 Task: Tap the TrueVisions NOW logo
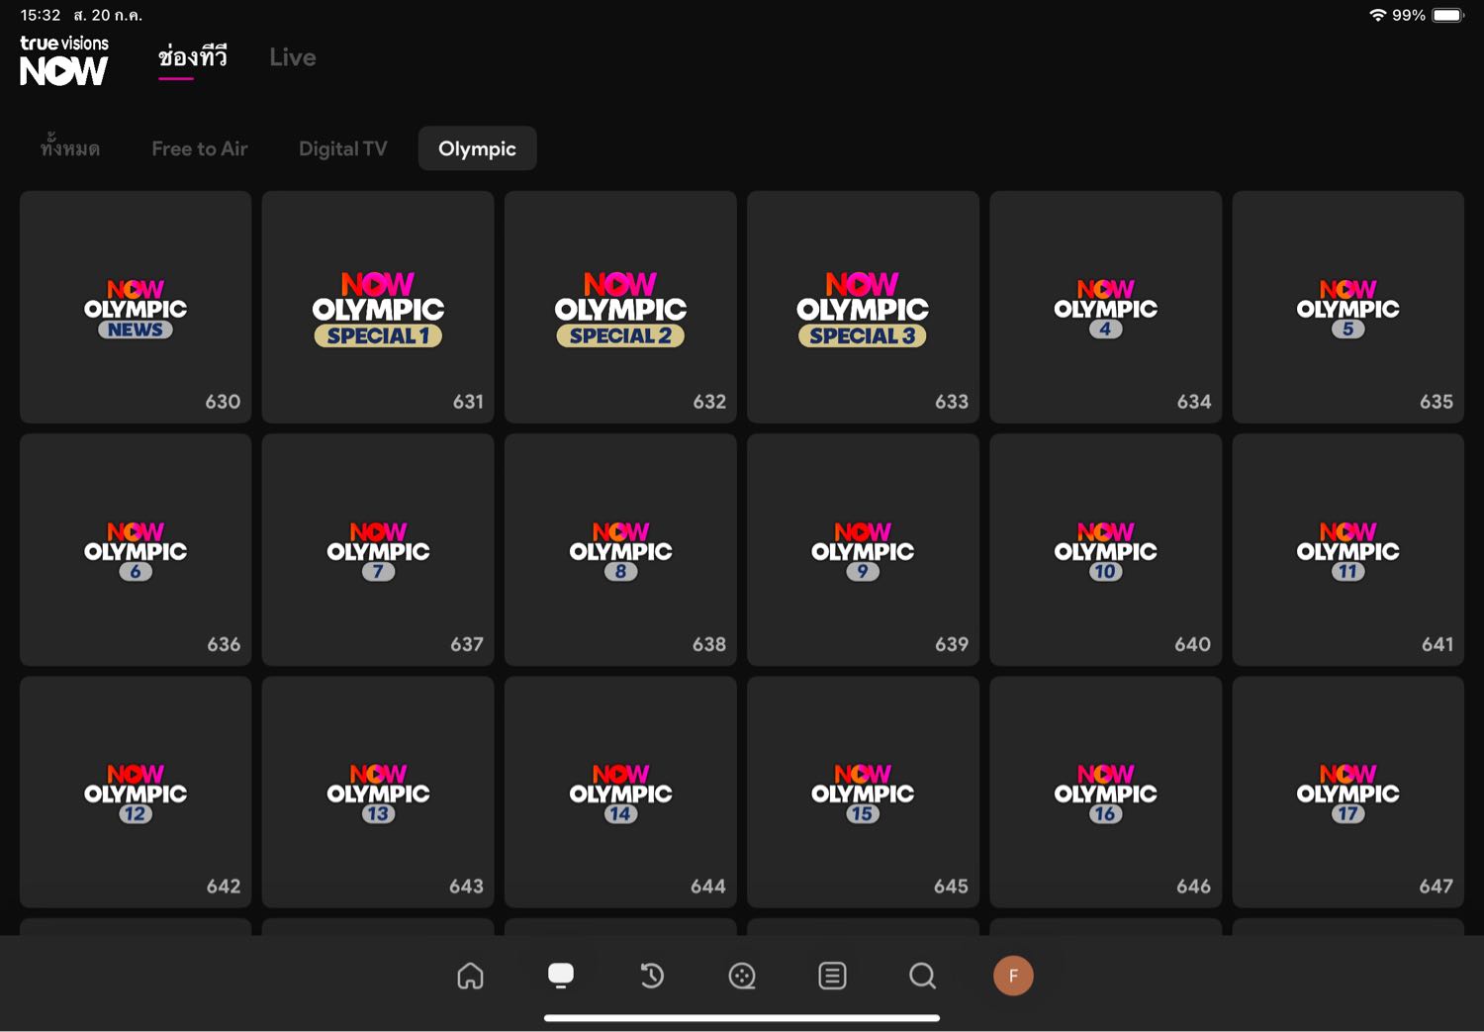pyautogui.click(x=64, y=60)
